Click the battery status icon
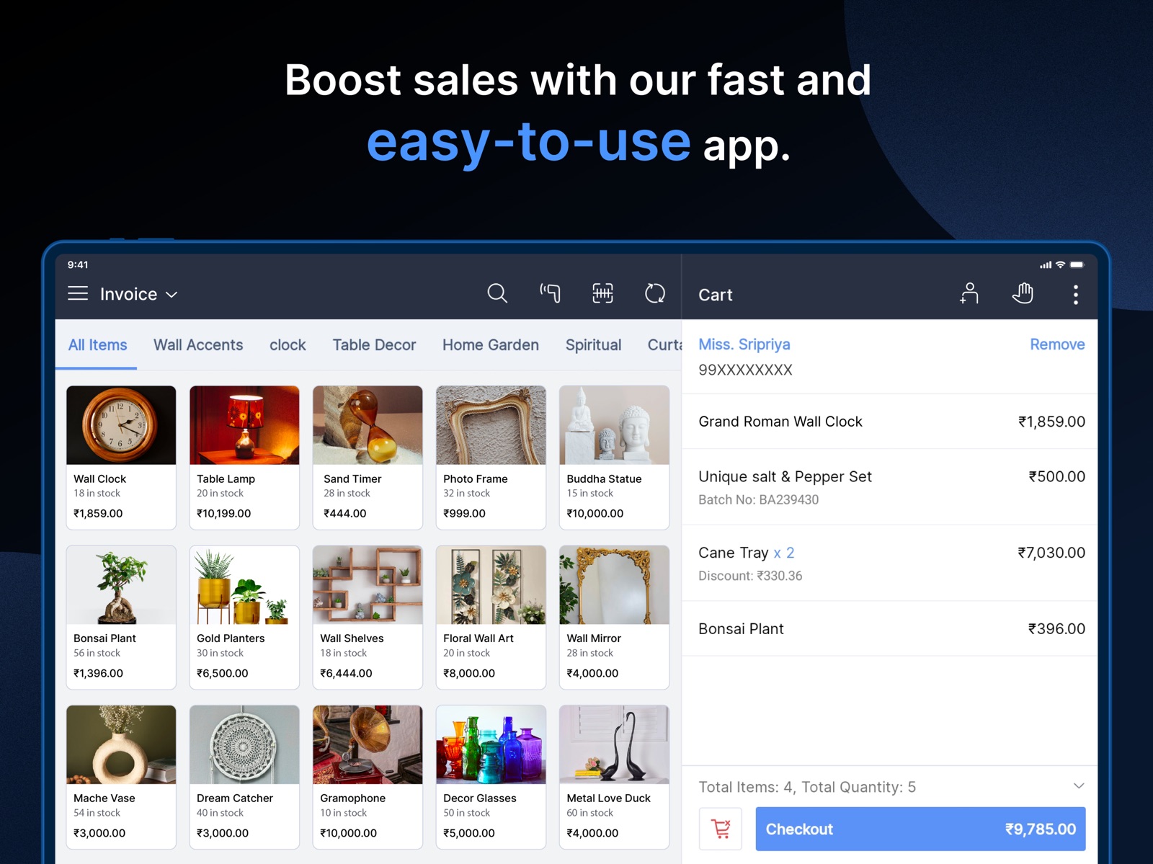The height and width of the screenshot is (864, 1153). pos(1077,264)
